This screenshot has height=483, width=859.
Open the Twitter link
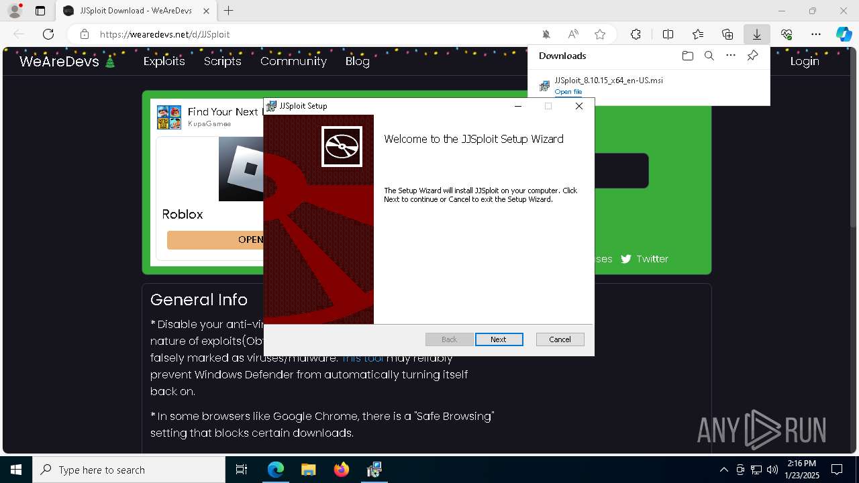(x=644, y=259)
